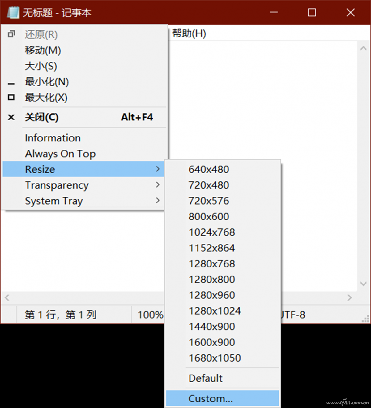Click the UTF-8 encoding status entry
Viewport: 371px width, 408px height.
[x=293, y=315]
